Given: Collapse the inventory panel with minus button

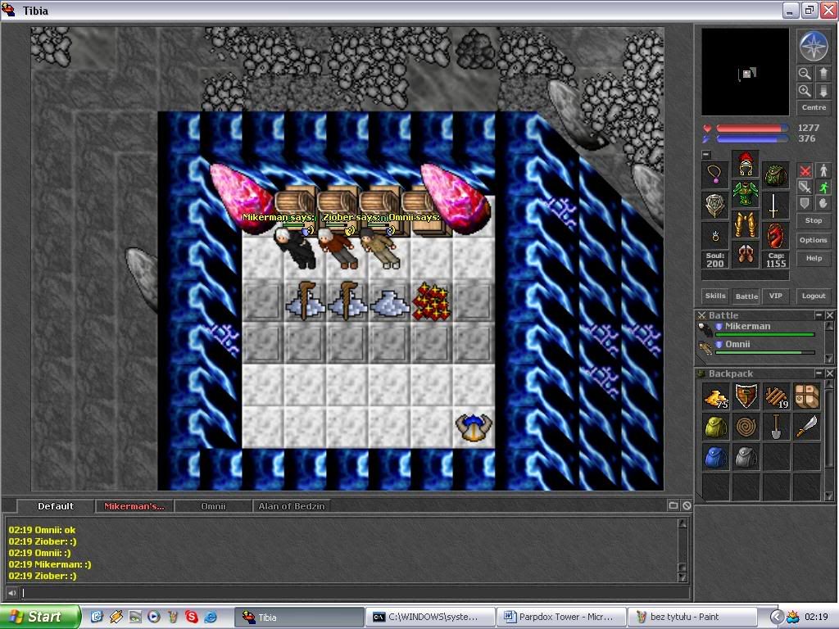Looking at the screenshot, I should click(x=706, y=155).
